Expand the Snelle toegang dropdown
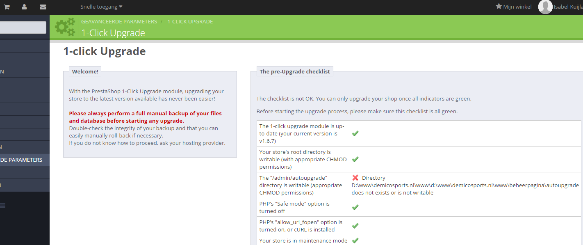The height and width of the screenshot is (245, 583). (x=101, y=7)
